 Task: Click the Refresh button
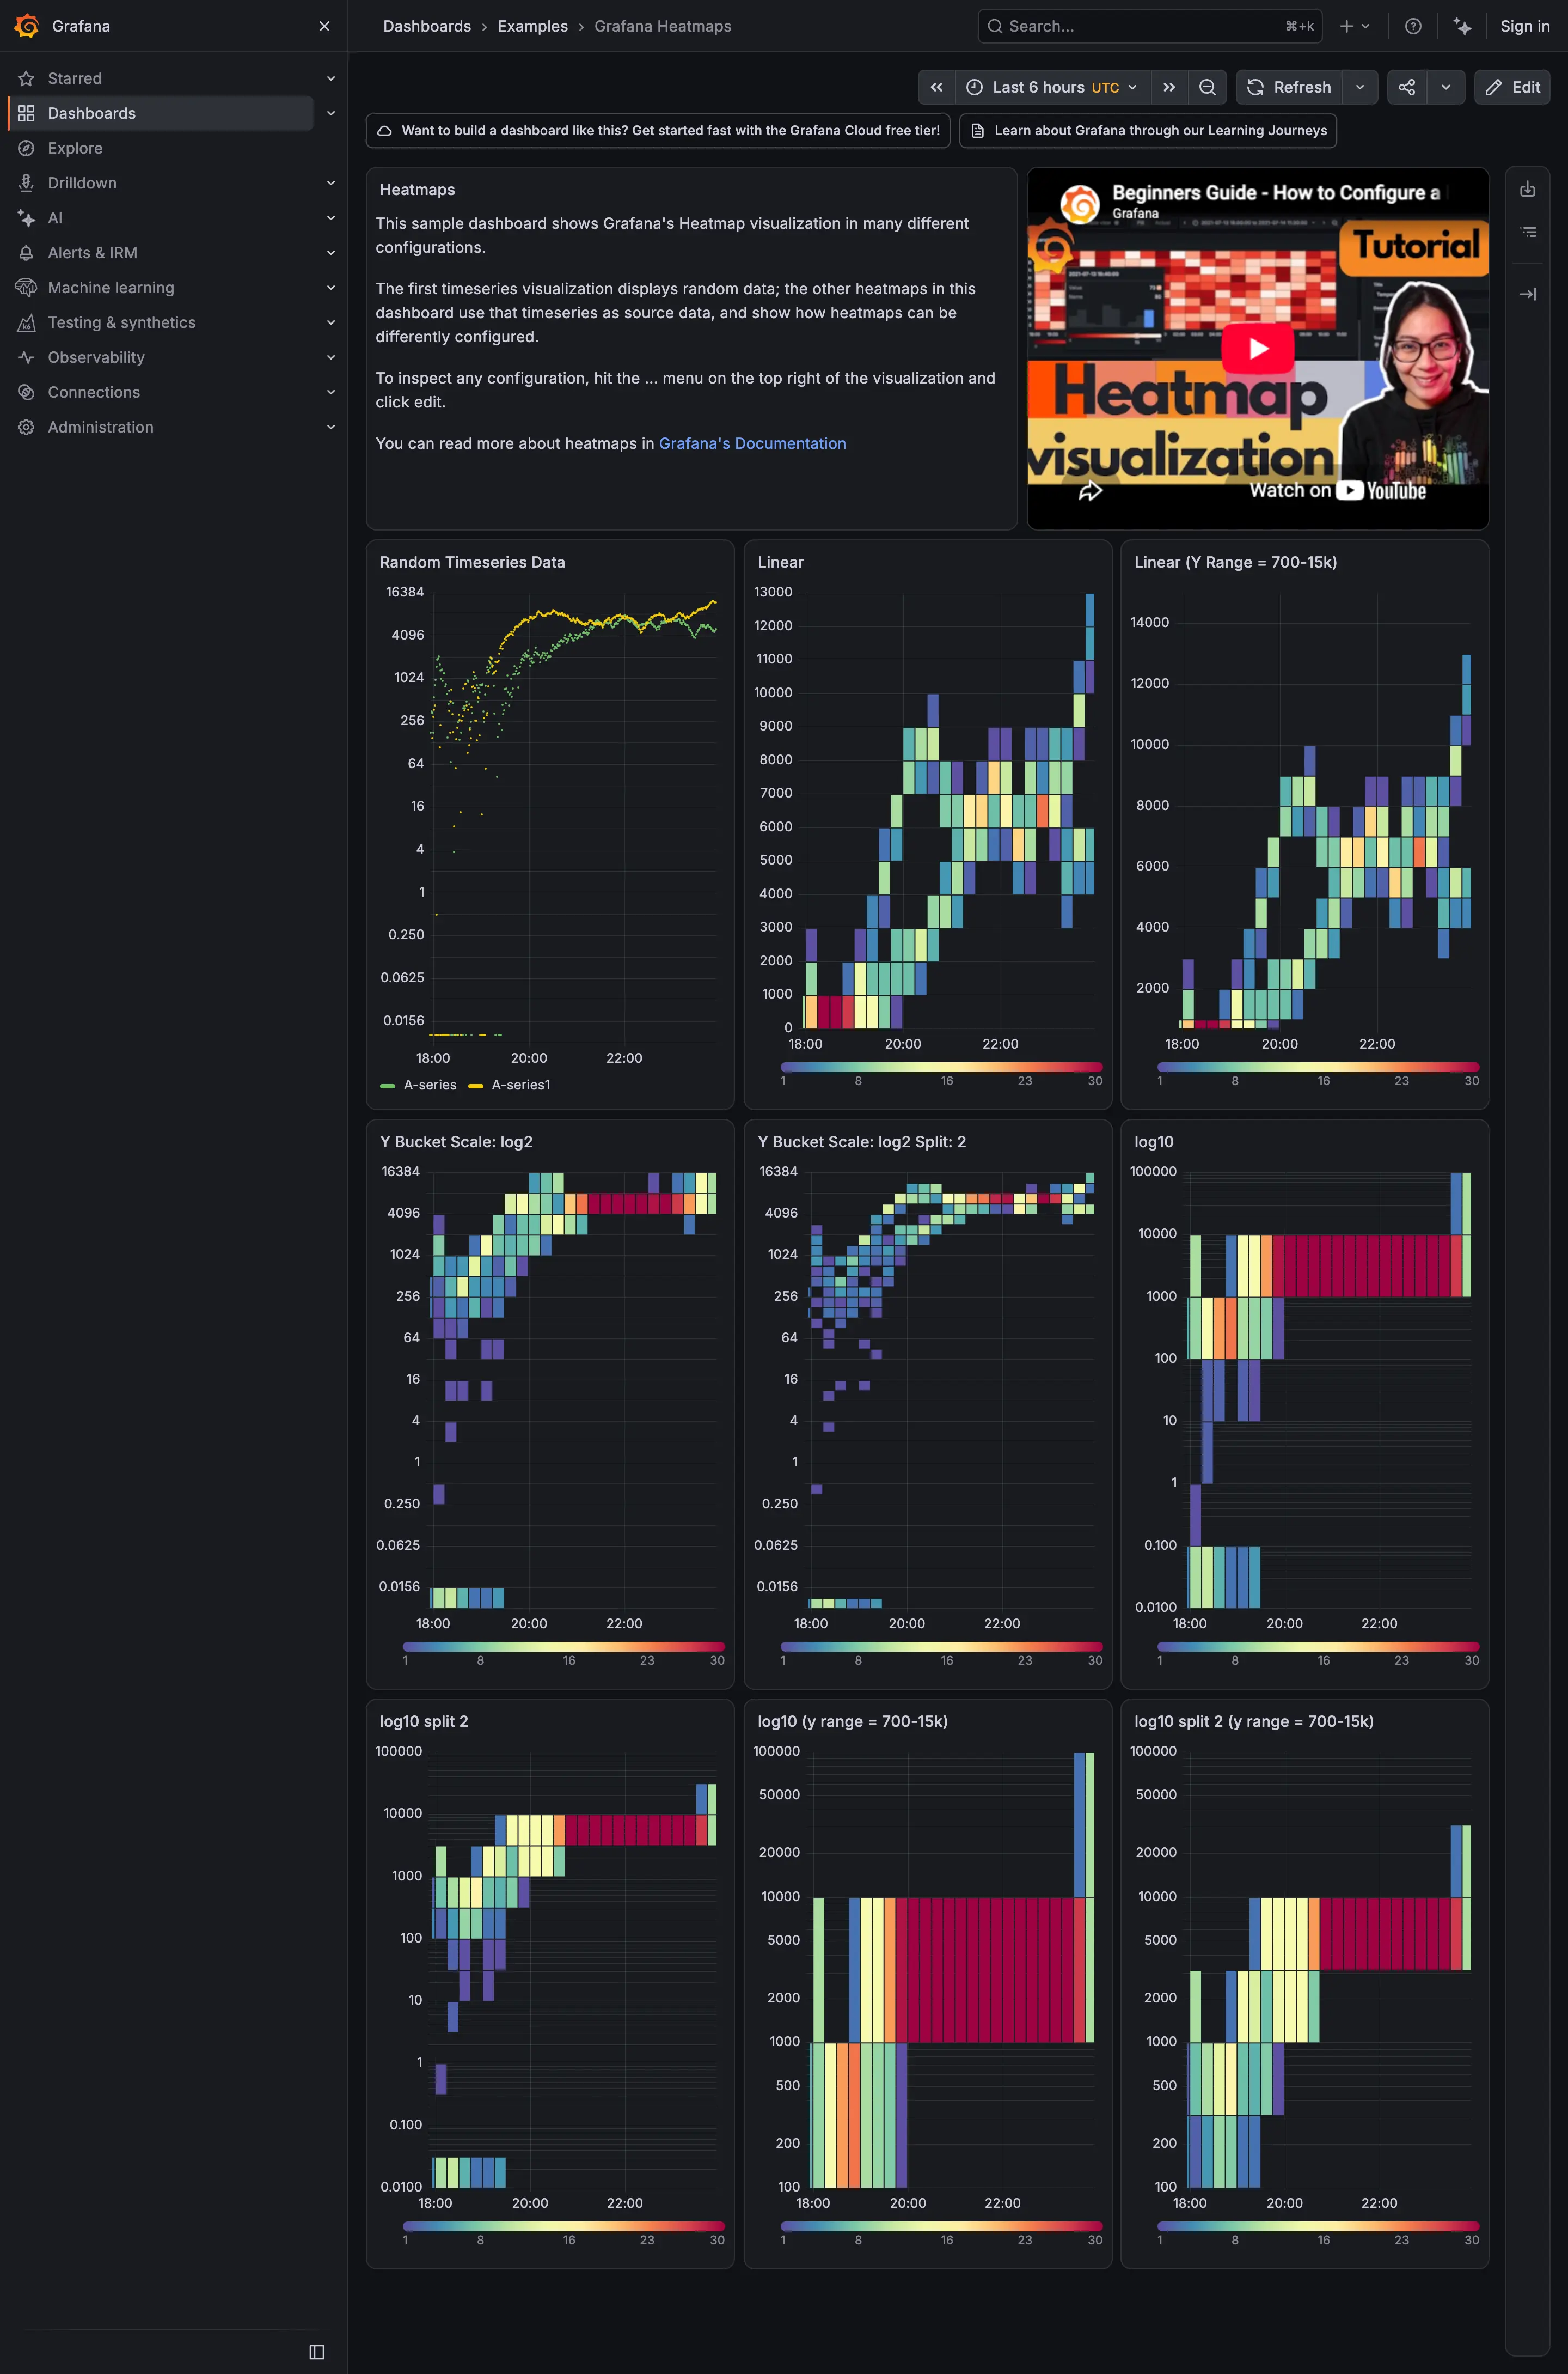(1289, 87)
